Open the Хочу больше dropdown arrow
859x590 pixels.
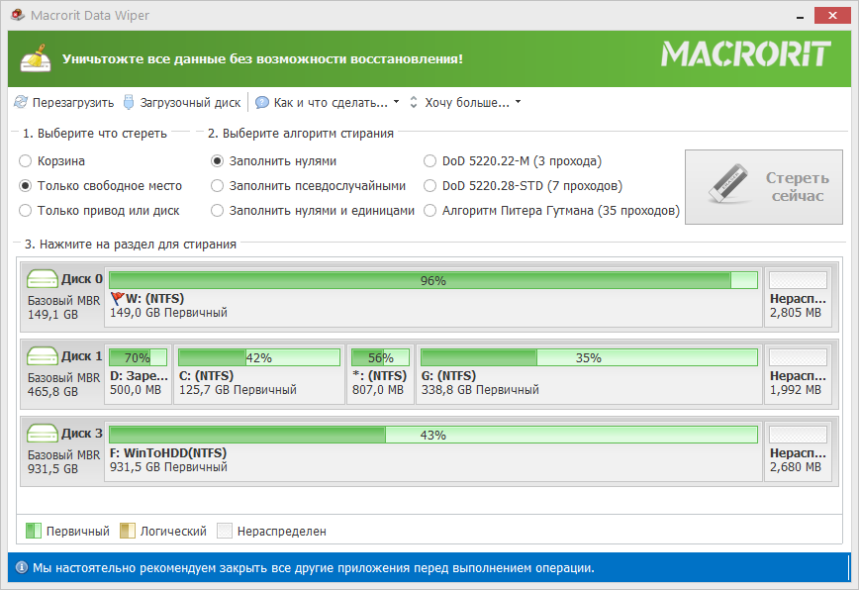(x=519, y=102)
